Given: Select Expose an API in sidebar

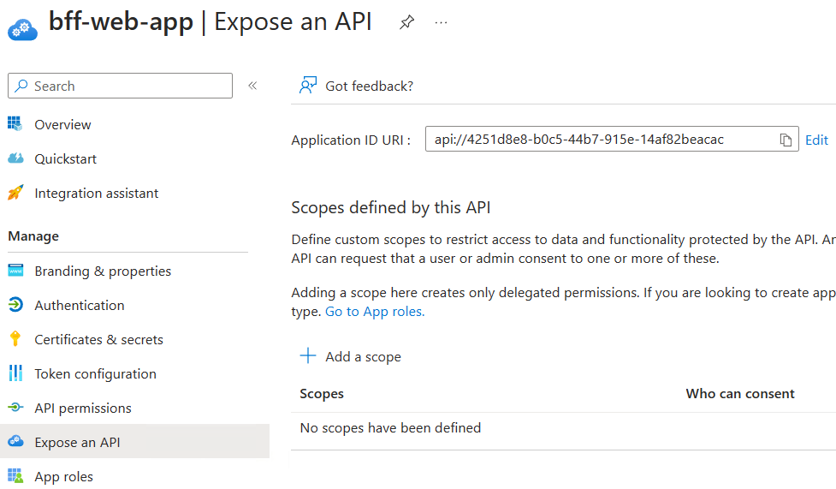Looking at the screenshot, I should pos(134,442).
